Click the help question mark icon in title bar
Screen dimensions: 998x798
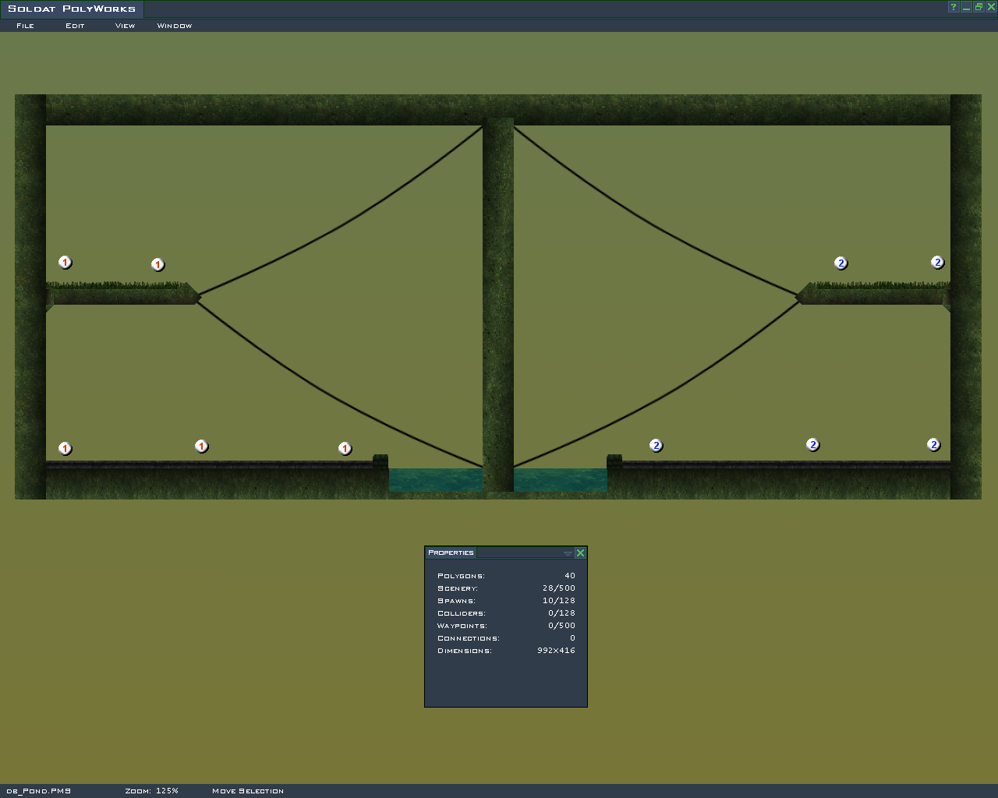[x=953, y=7]
